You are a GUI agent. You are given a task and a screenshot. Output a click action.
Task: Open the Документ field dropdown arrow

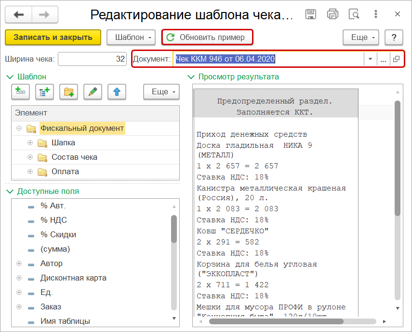tap(370, 59)
